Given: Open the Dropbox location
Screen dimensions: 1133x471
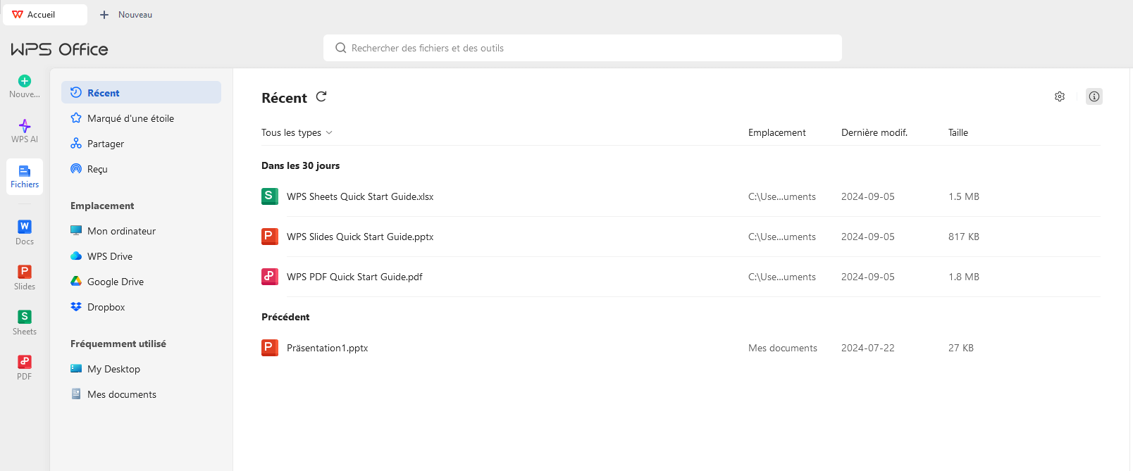Looking at the screenshot, I should (106, 307).
